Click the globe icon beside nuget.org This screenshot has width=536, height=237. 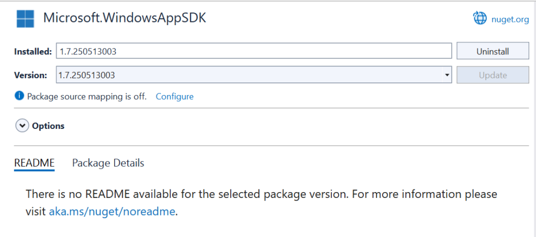[479, 18]
